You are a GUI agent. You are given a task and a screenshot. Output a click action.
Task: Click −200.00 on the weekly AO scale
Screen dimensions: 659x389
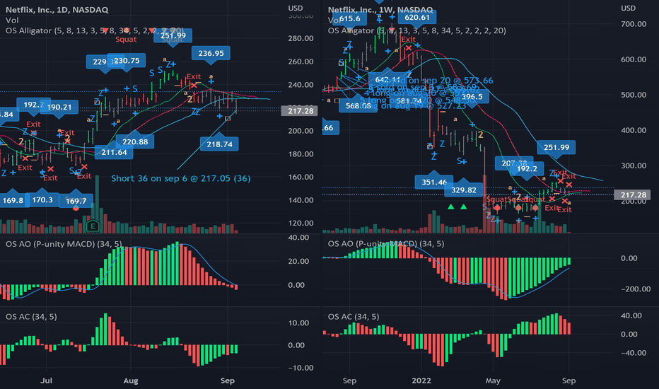(x=636, y=289)
